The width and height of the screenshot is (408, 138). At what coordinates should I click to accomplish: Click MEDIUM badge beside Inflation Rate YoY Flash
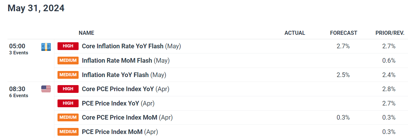coord(68,75)
